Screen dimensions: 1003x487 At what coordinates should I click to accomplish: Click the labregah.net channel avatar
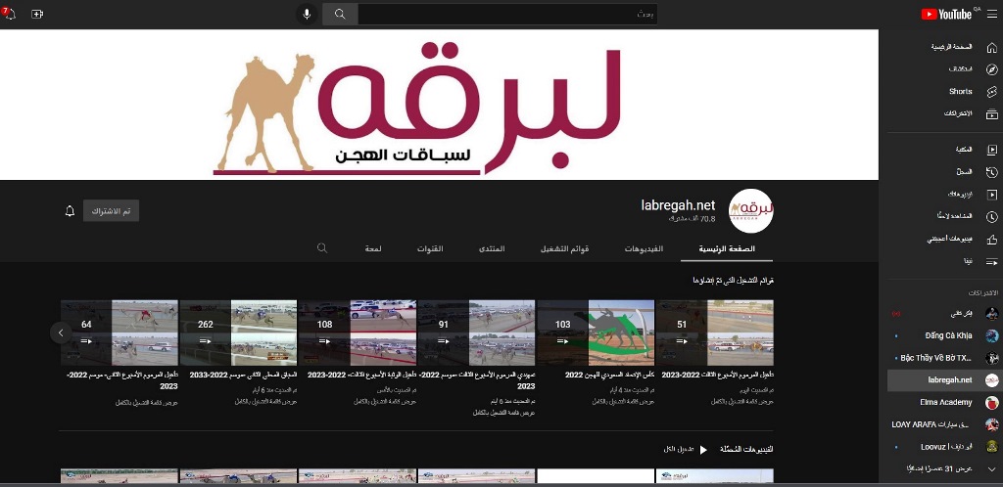tap(751, 210)
